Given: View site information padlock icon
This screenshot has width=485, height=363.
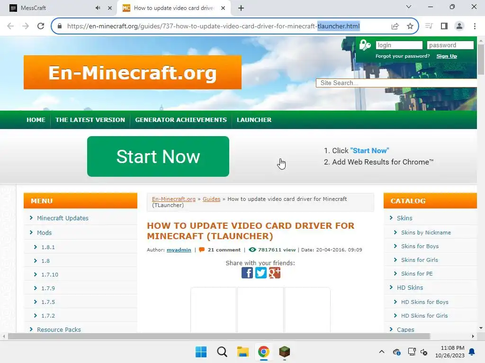Looking at the screenshot, I should tap(60, 26).
